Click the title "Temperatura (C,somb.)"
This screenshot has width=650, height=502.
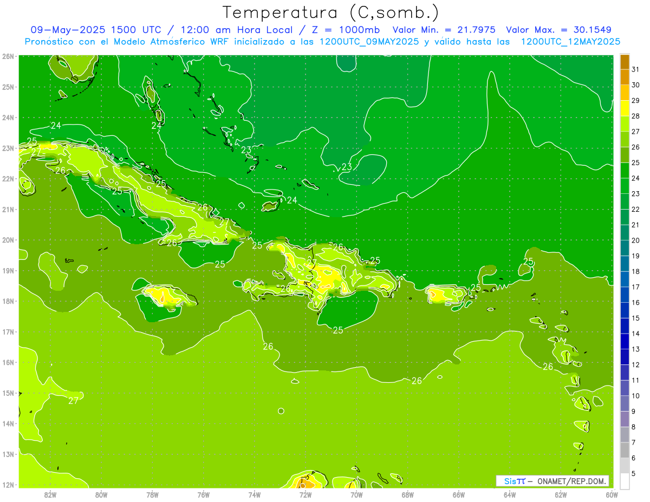(x=330, y=12)
